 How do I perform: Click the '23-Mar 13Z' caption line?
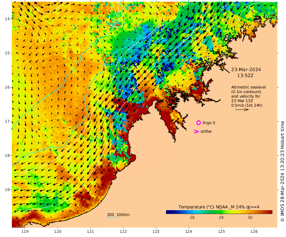pos(242,101)
